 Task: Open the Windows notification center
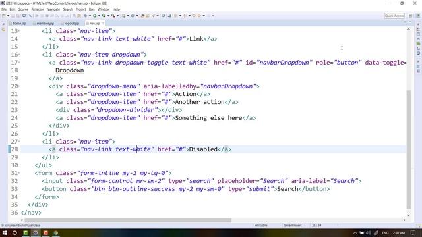(413, 232)
